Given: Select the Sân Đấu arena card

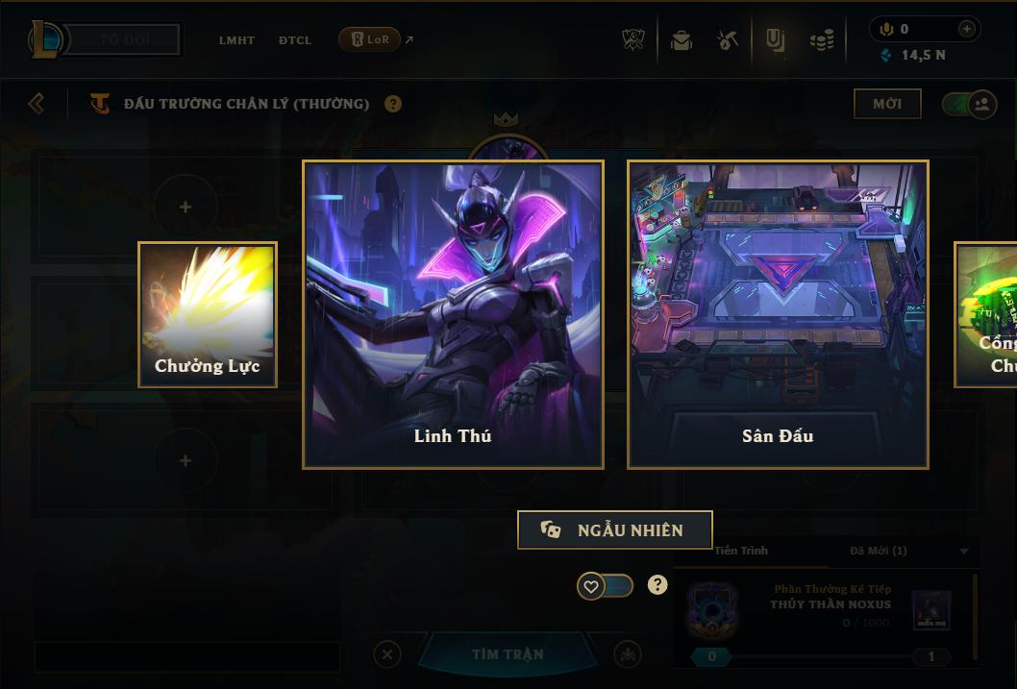Looking at the screenshot, I should click(x=778, y=314).
